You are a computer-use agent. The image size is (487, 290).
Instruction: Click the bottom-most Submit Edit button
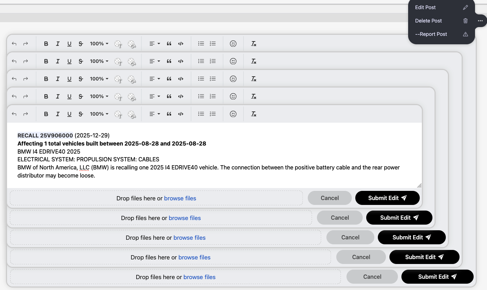pyautogui.click(x=437, y=277)
